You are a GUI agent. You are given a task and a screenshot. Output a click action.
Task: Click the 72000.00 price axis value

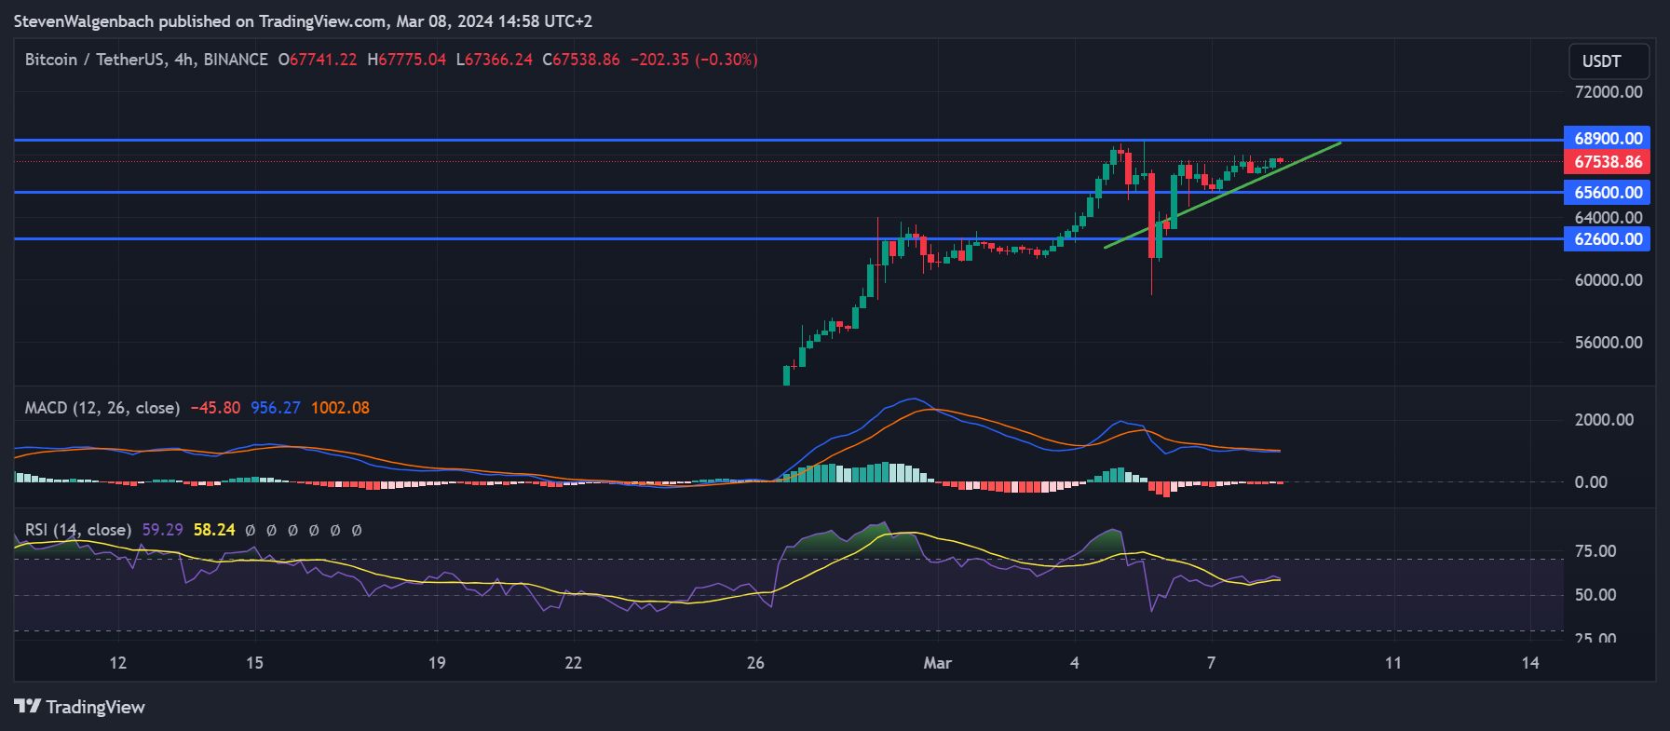[x=1609, y=92]
